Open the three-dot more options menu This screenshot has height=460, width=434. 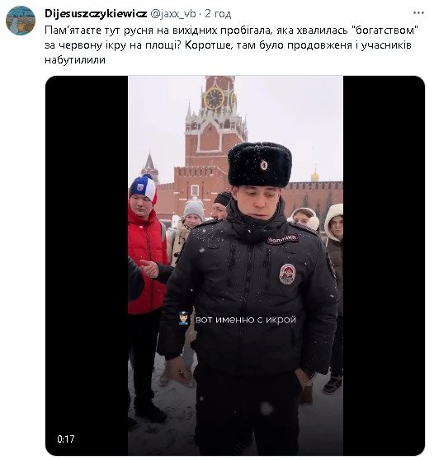[418, 13]
